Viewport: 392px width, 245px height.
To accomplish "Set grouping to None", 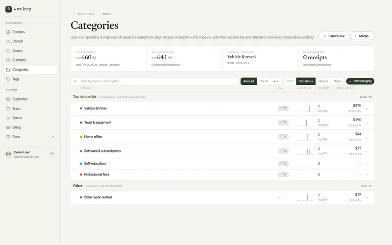I will click(337, 81).
